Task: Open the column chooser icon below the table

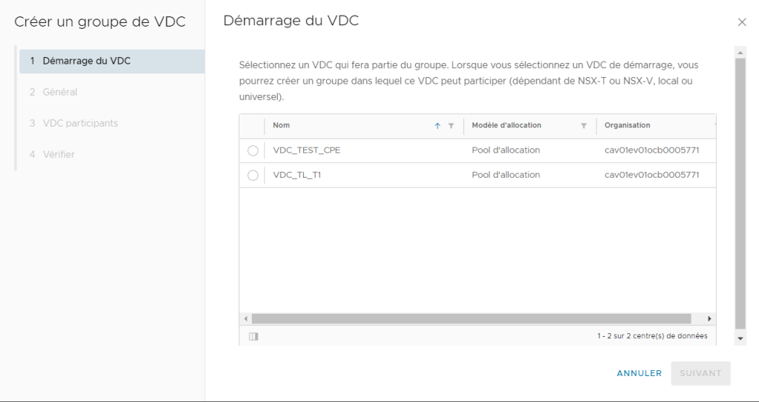Action: tap(253, 336)
